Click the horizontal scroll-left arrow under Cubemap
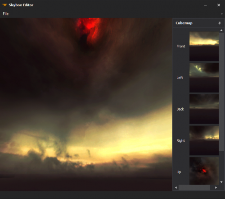The height and width of the screenshot is (199, 225). pos(176,188)
